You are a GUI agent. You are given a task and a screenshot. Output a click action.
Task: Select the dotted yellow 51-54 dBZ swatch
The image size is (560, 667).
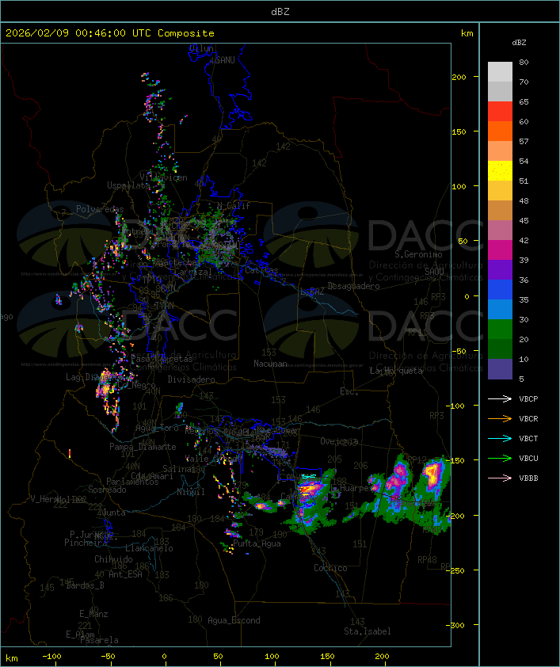[x=500, y=171]
